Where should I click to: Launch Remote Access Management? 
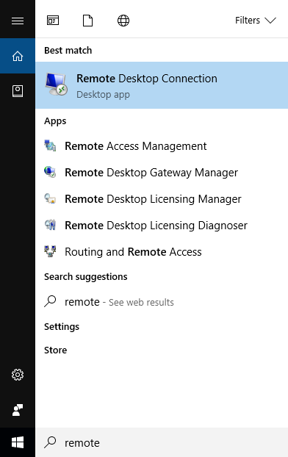click(x=162, y=146)
